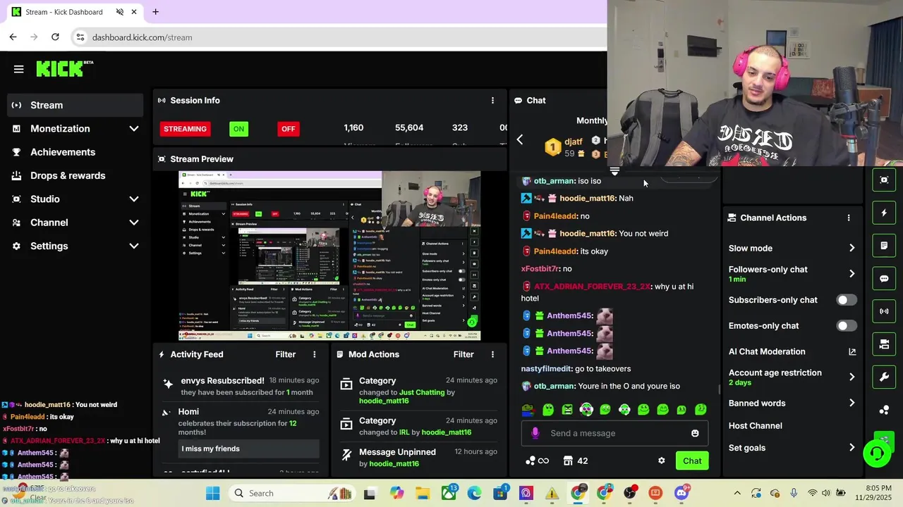Open chat settings gear icon
Screen dimensions: 903x507
coord(661,461)
